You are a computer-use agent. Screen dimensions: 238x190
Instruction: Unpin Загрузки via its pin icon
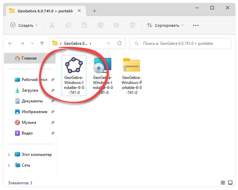53,90
